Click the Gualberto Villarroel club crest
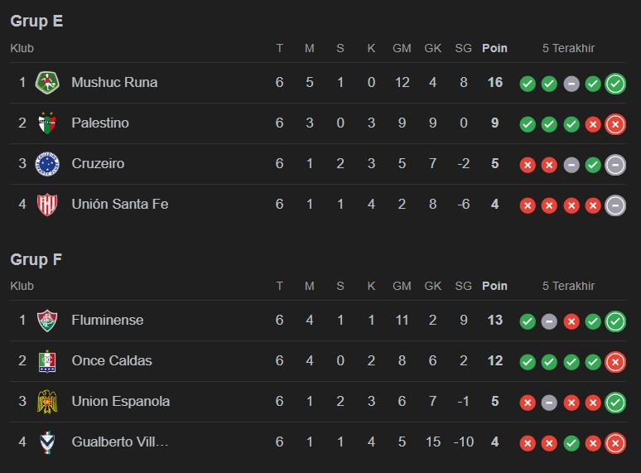 (47, 442)
